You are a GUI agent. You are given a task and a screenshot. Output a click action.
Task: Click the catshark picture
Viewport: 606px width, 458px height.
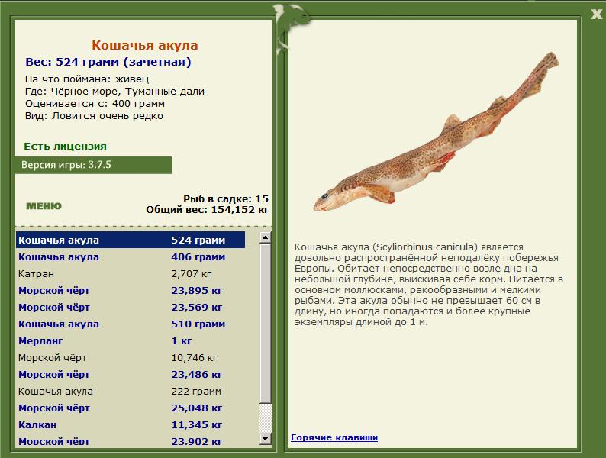point(436,133)
